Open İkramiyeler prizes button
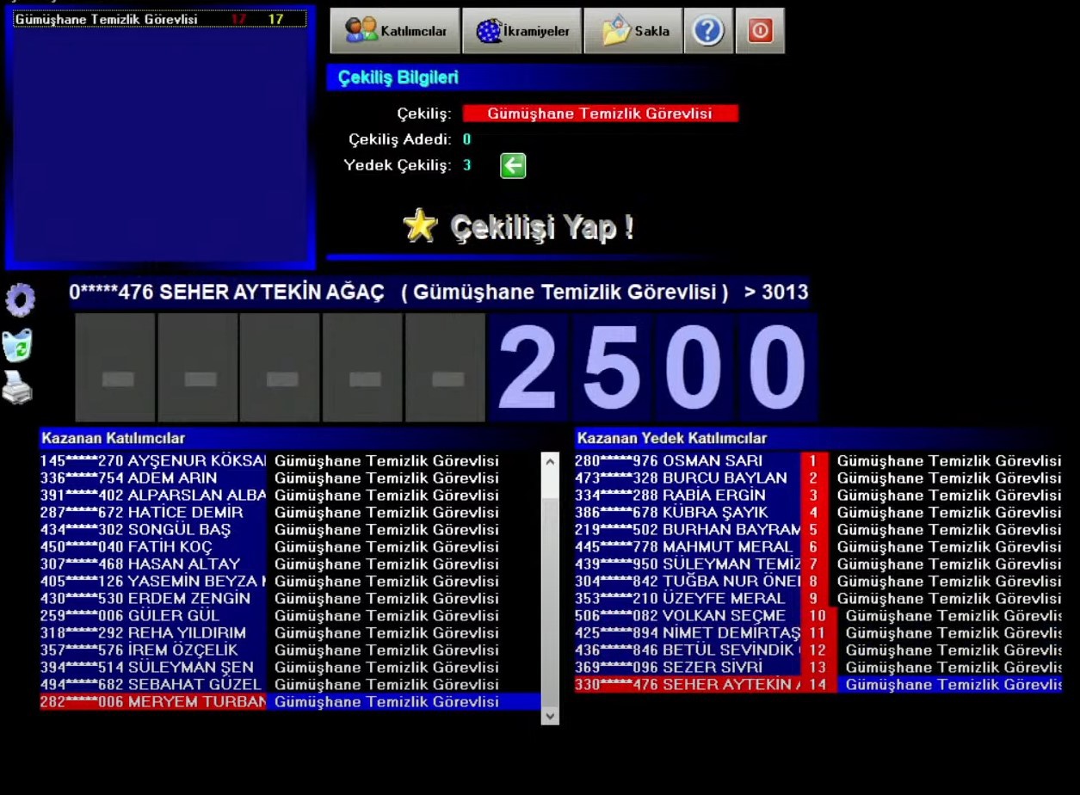Viewport: 1080px width, 795px height. [x=522, y=31]
